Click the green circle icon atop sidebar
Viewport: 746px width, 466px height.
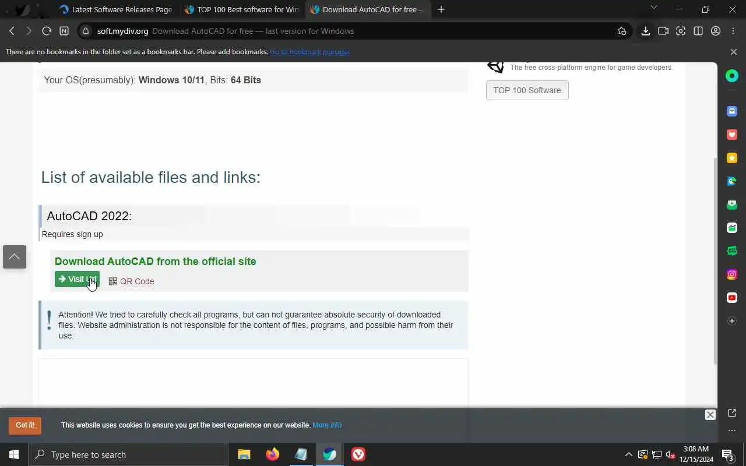pos(732,76)
